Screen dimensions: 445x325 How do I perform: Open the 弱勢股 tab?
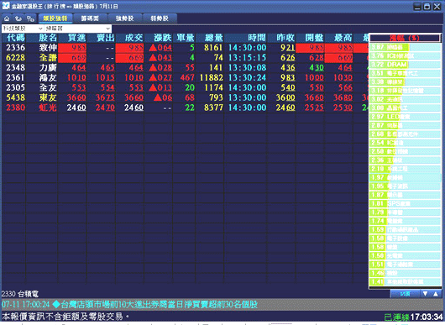160,18
